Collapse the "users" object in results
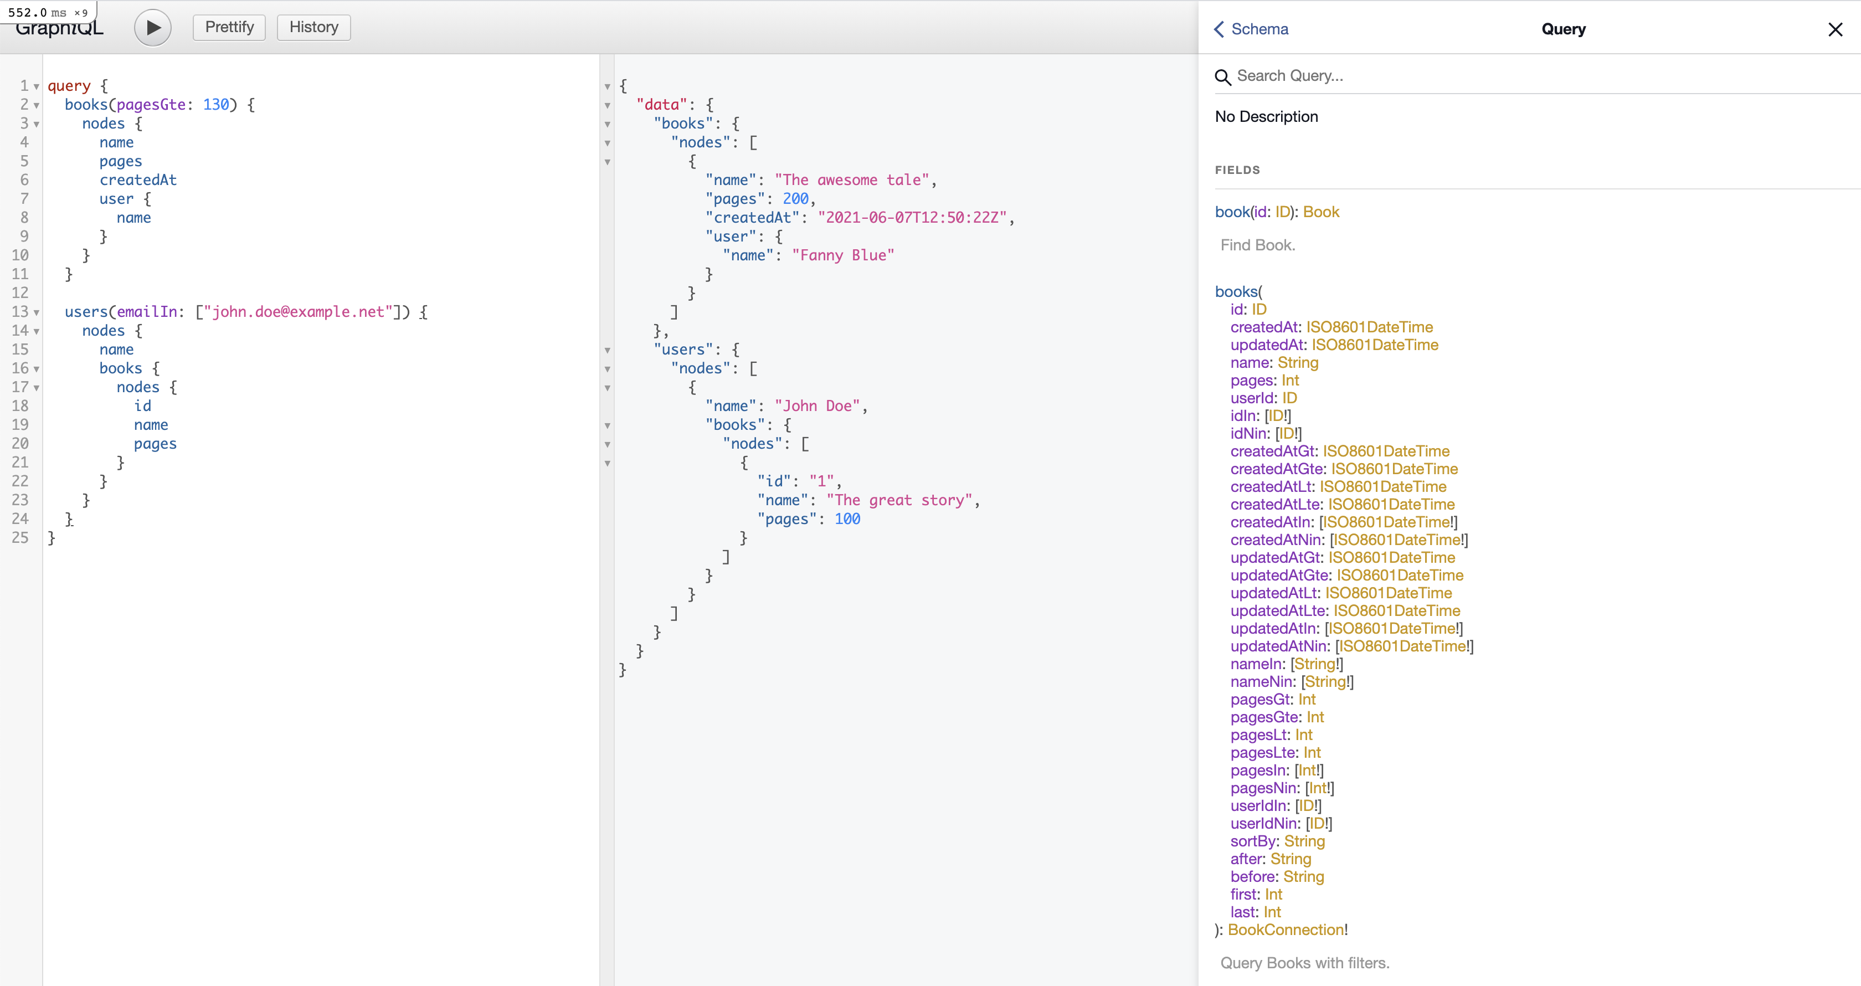Image resolution: width=1861 pixels, height=986 pixels. 608,350
